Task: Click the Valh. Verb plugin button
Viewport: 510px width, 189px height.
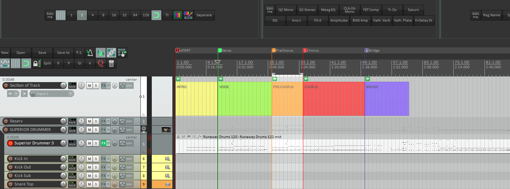Action: pos(382,21)
